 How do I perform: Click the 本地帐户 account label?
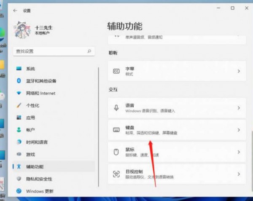tap(42, 33)
